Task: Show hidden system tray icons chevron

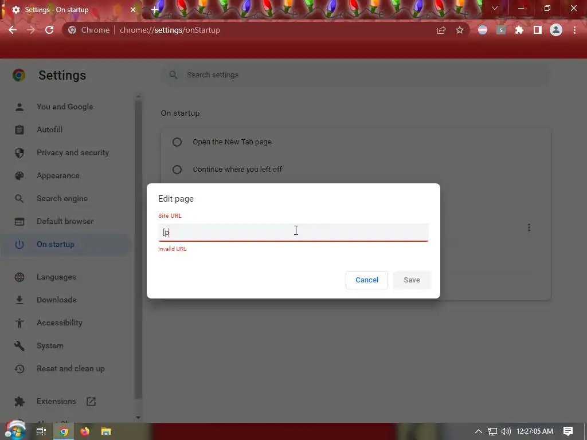Action: pos(479,431)
